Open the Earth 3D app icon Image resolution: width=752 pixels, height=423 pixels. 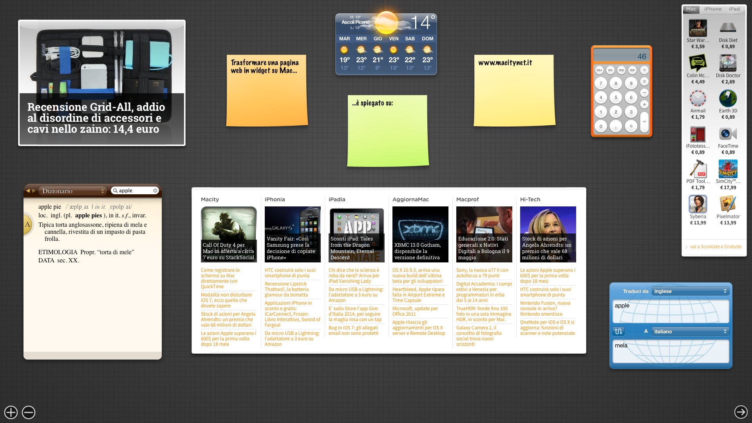[728, 99]
